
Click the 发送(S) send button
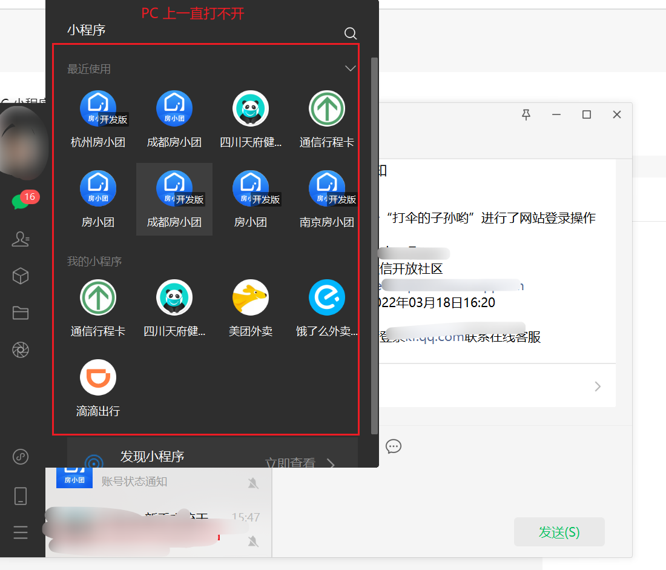pyautogui.click(x=559, y=532)
